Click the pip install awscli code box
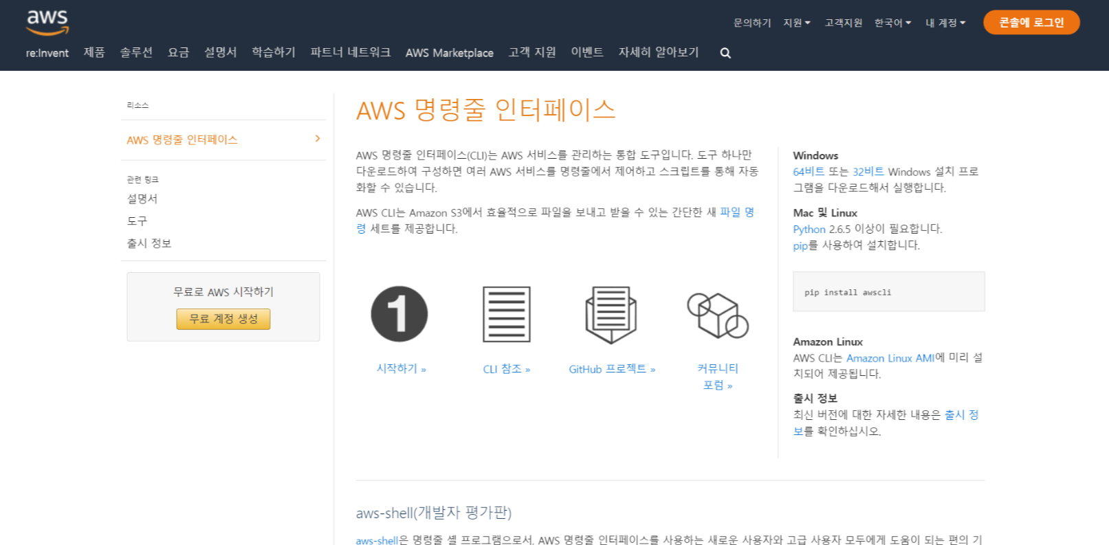The width and height of the screenshot is (1109, 545). 889,291
